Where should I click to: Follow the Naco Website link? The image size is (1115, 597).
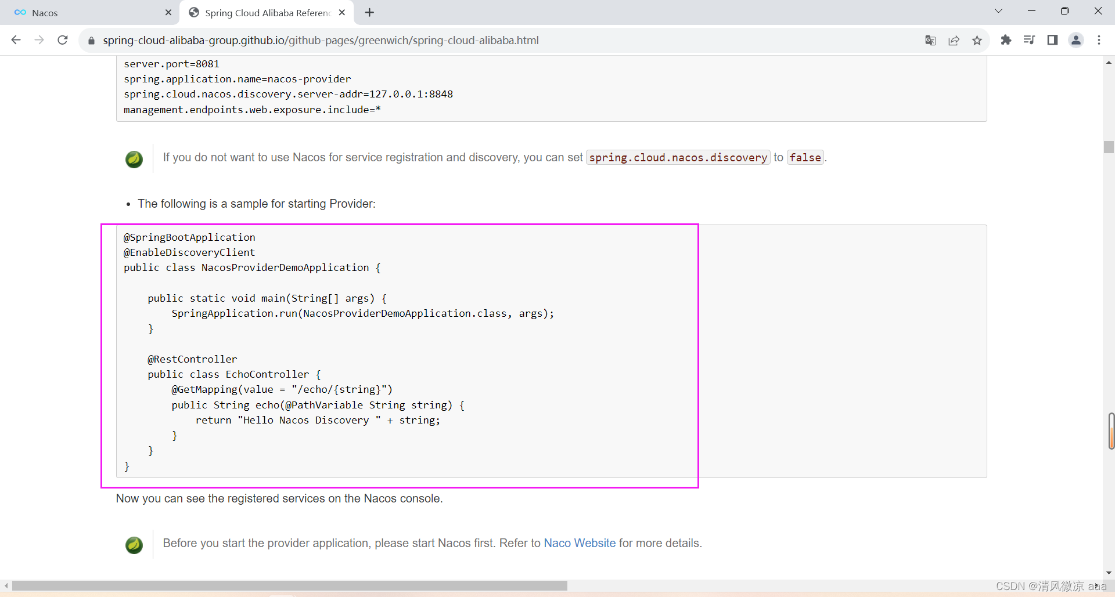[x=580, y=543]
